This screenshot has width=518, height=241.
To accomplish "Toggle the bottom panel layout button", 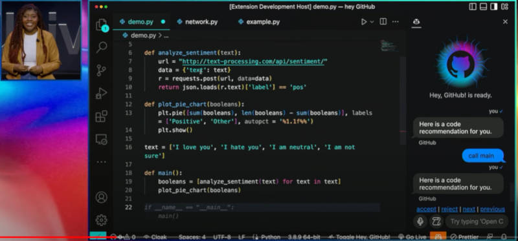I will click(483, 6).
